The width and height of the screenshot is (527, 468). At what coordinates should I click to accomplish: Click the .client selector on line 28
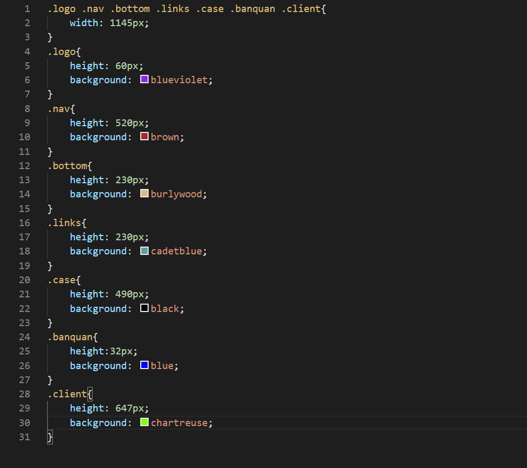pos(67,394)
